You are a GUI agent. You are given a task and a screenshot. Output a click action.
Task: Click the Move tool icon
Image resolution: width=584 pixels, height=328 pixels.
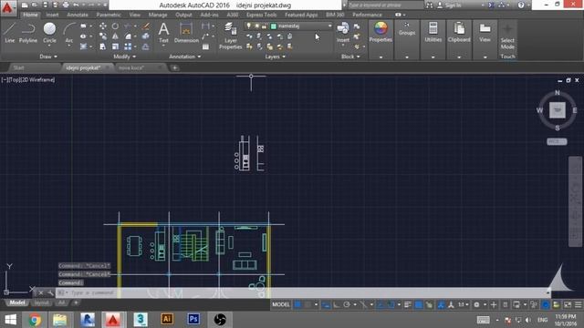pos(103,26)
